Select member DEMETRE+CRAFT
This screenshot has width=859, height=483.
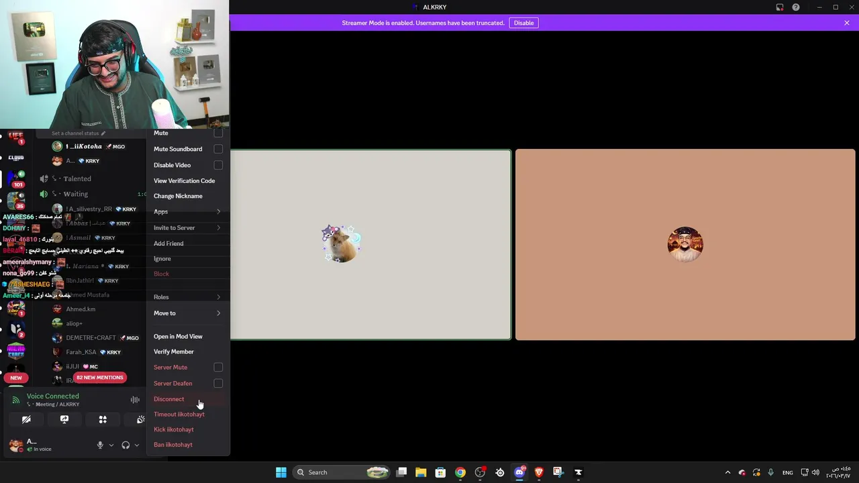[91, 338]
